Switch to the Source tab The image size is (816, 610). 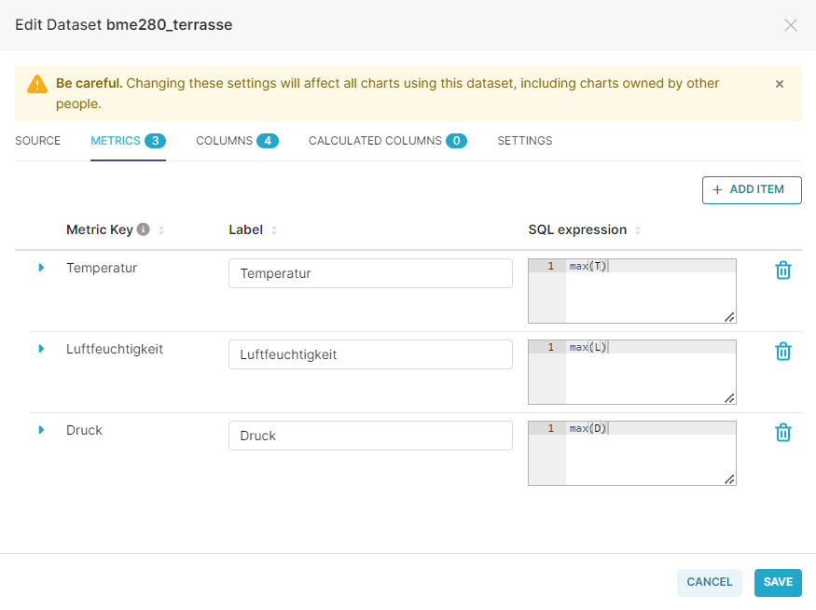point(37,141)
